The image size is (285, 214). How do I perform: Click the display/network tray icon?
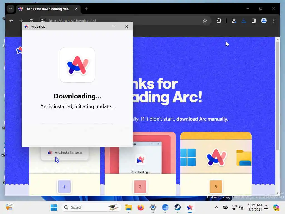point(234,207)
